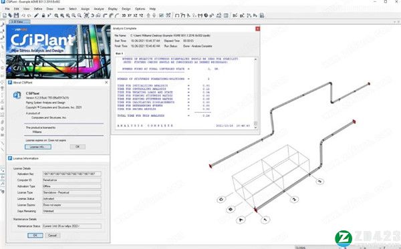Image resolution: width=401 pixels, height=249 pixels.
Task: Click the GLOBAL coordinate system status dropdown
Action: tap(317, 247)
